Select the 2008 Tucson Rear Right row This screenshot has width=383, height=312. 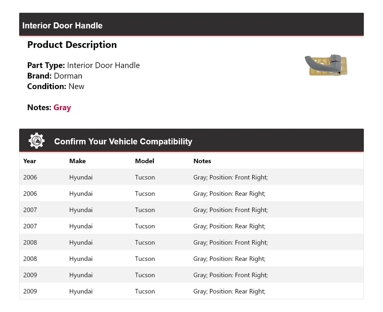pyautogui.click(x=191, y=259)
